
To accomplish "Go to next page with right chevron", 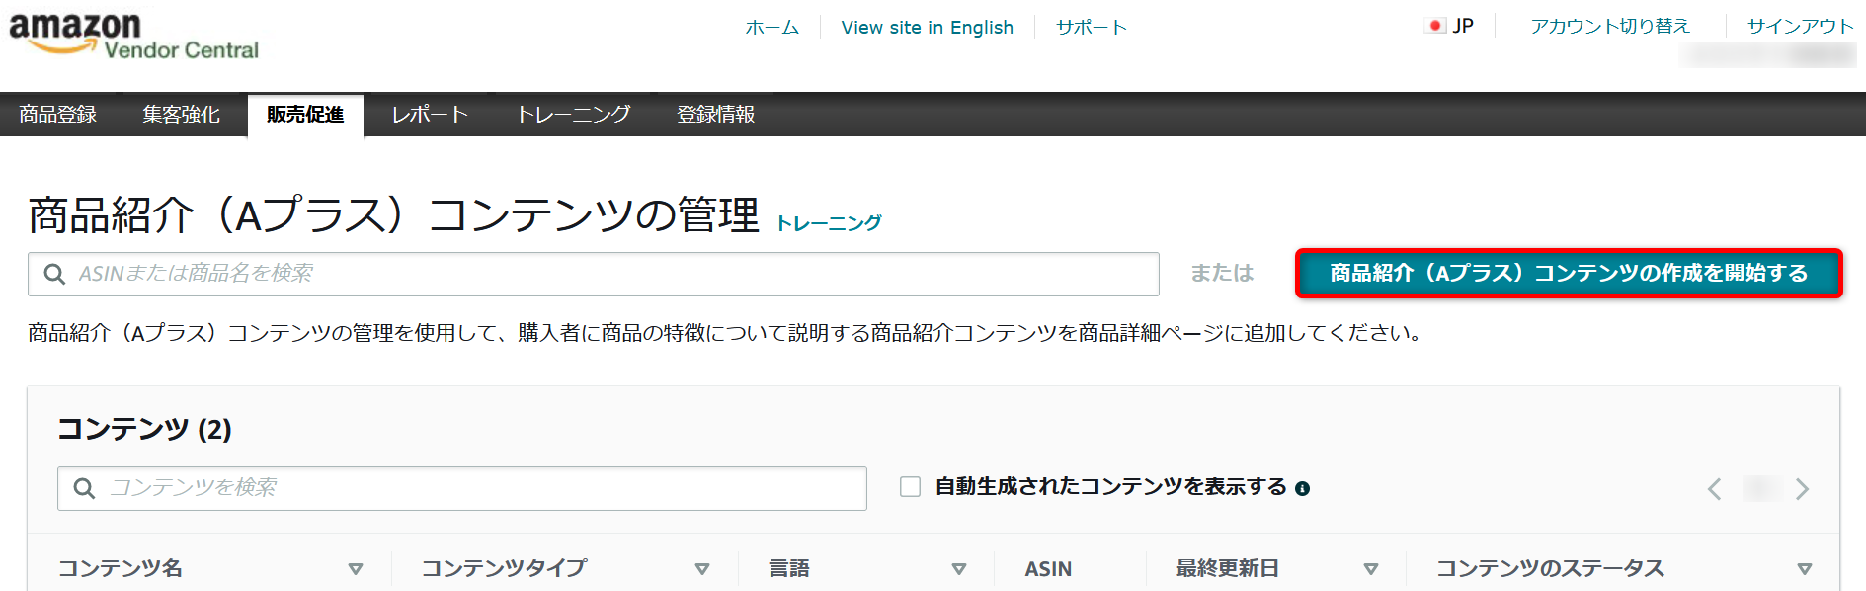I will point(1802,489).
